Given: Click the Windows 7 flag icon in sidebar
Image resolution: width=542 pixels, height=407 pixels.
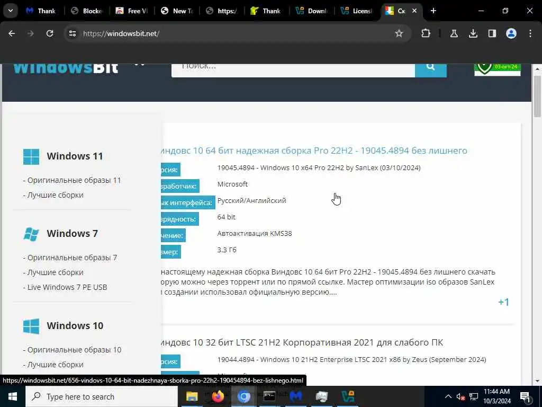Looking at the screenshot, I should pyautogui.click(x=31, y=234).
